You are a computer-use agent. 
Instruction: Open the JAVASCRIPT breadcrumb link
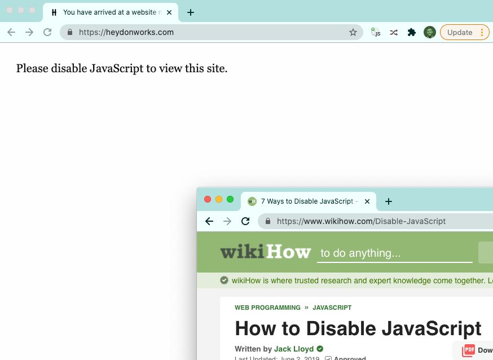coord(332,308)
